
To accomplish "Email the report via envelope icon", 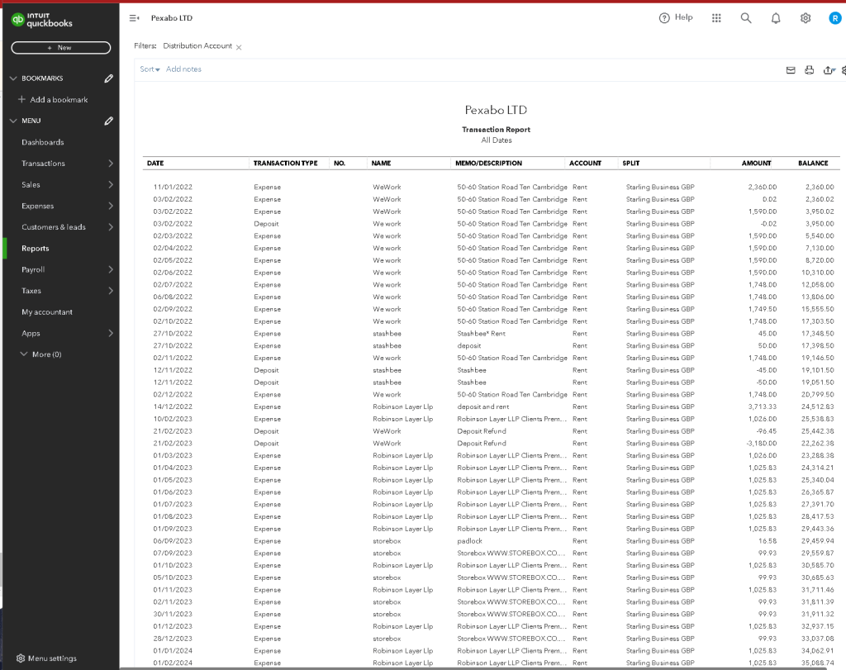I will [791, 70].
